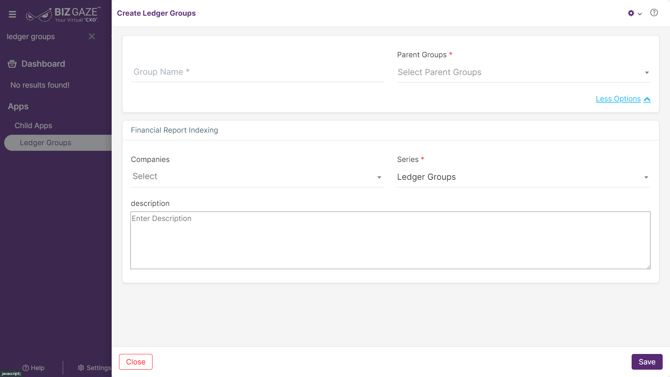Click the Series dropdown arrow
670x377 pixels.
pyautogui.click(x=646, y=178)
